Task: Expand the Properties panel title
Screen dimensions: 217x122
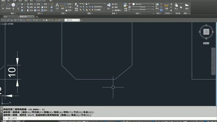Action: pos(138,14)
